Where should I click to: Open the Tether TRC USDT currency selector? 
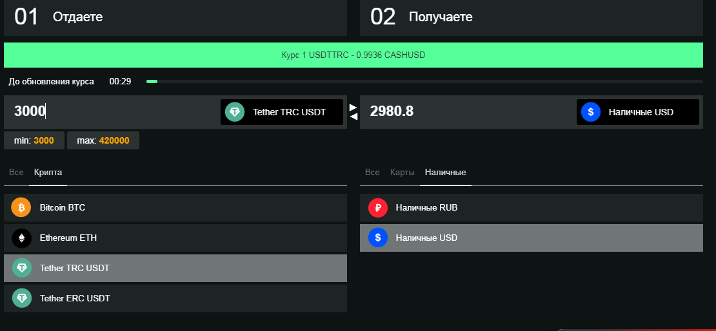coord(282,111)
